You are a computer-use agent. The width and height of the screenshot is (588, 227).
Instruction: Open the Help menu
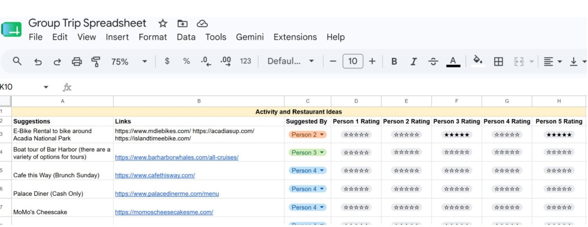(x=336, y=37)
